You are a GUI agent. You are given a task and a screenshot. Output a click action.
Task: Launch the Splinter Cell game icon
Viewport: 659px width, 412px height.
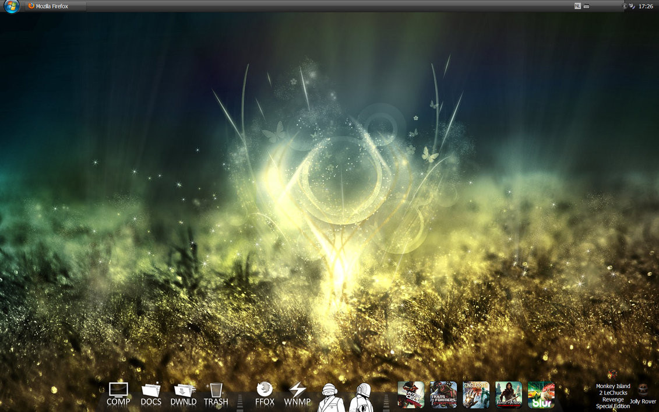tap(411, 395)
